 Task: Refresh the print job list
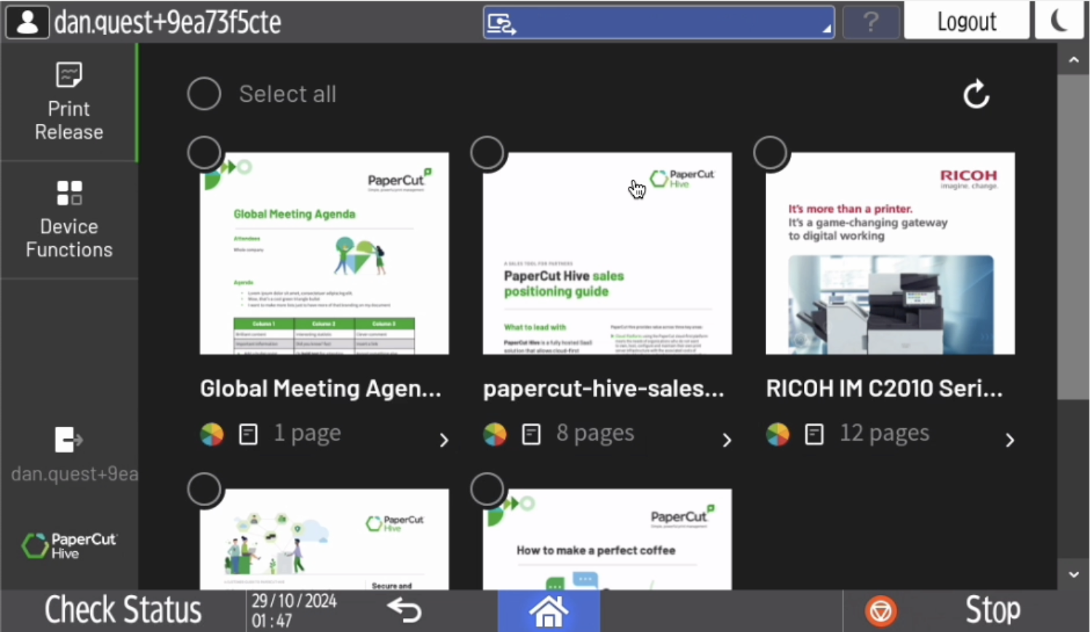point(976,95)
